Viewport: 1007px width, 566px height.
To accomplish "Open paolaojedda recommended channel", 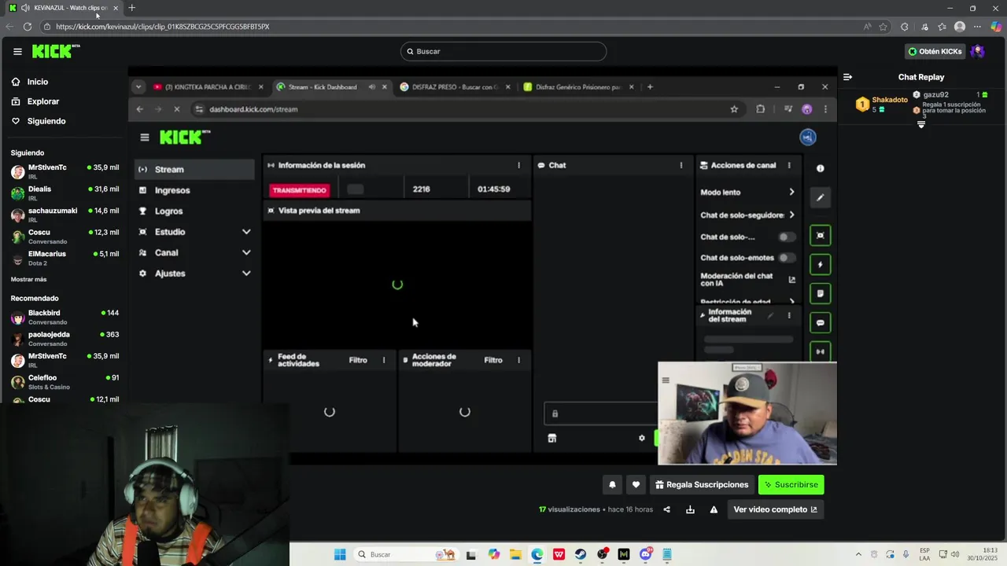I will click(x=65, y=338).
